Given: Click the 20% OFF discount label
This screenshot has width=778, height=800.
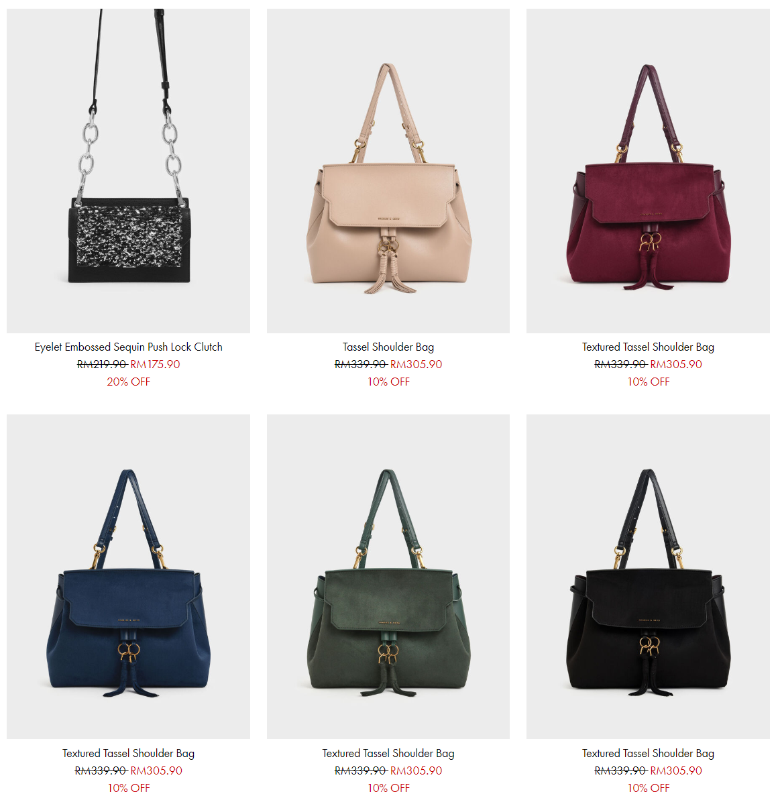Looking at the screenshot, I should click(129, 382).
